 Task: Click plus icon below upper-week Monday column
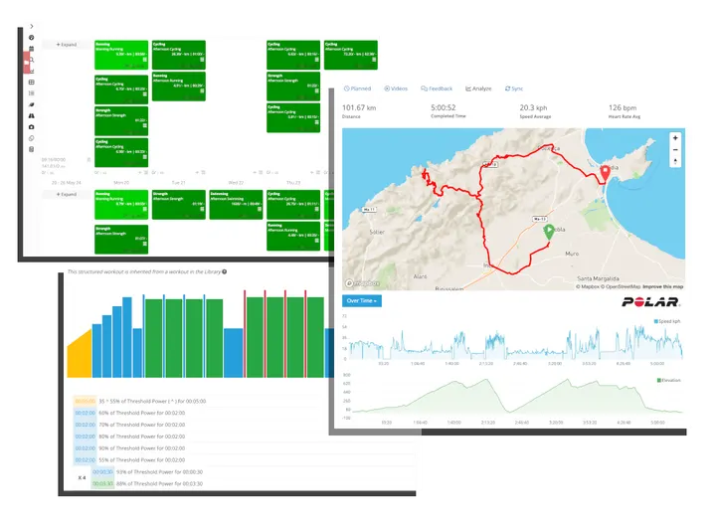140,173
